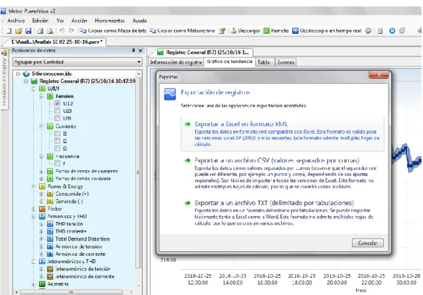The width and height of the screenshot is (423, 295).
Task: Uncheck the U12 voltage checkbox
Action: (57, 103)
